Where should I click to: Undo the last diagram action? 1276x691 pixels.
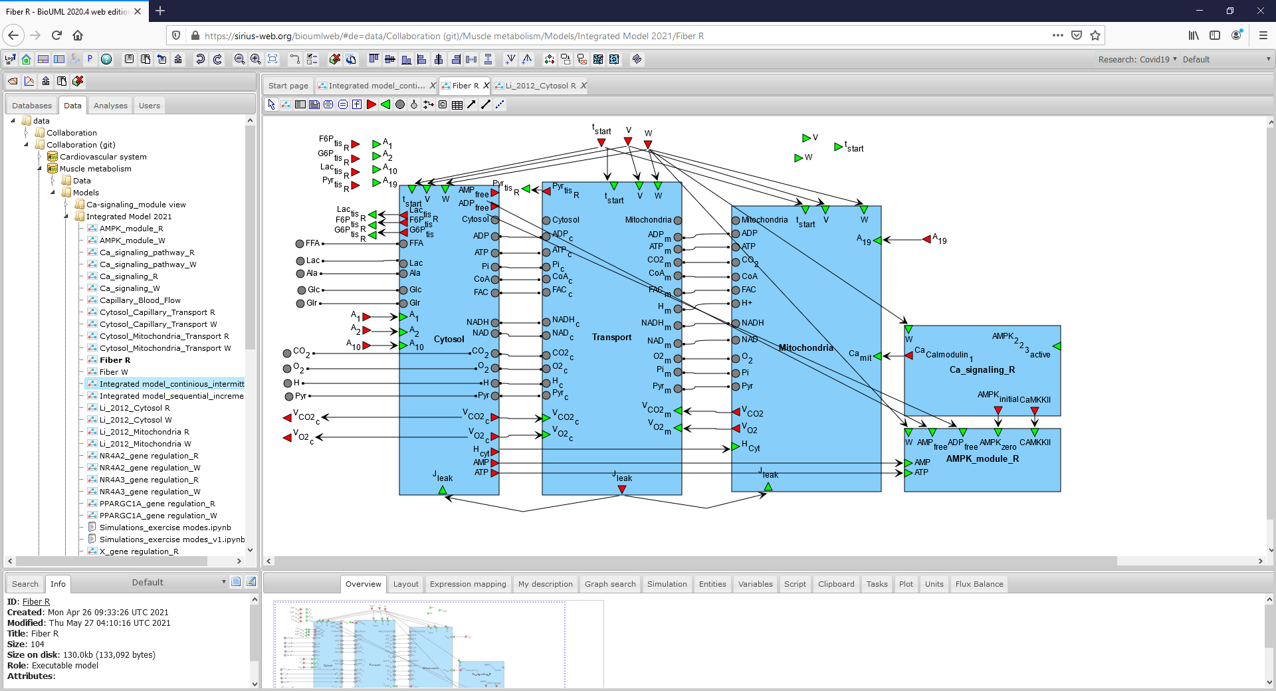200,59
